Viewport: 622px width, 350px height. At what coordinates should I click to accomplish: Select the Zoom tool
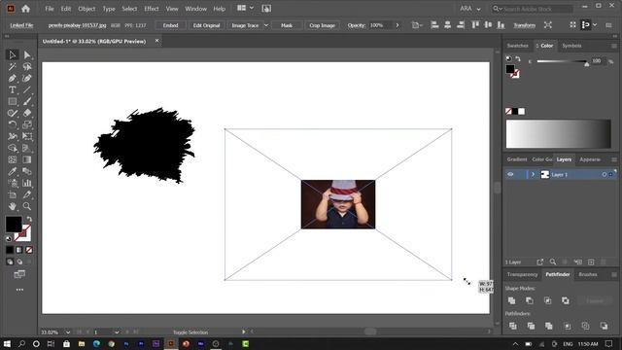tap(27, 206)
